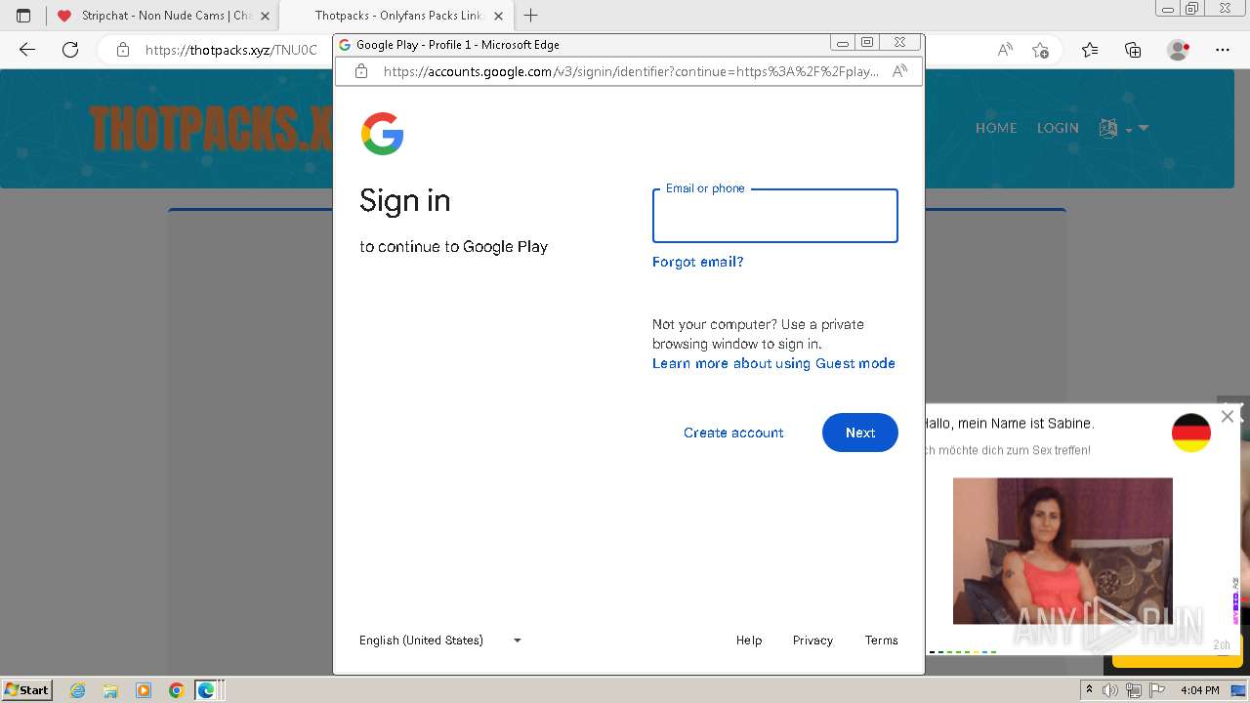The width and height of the screenshot is (1250, 703).
Task: Click the German flag icon in ad
Action: (x=1191, y=433)
